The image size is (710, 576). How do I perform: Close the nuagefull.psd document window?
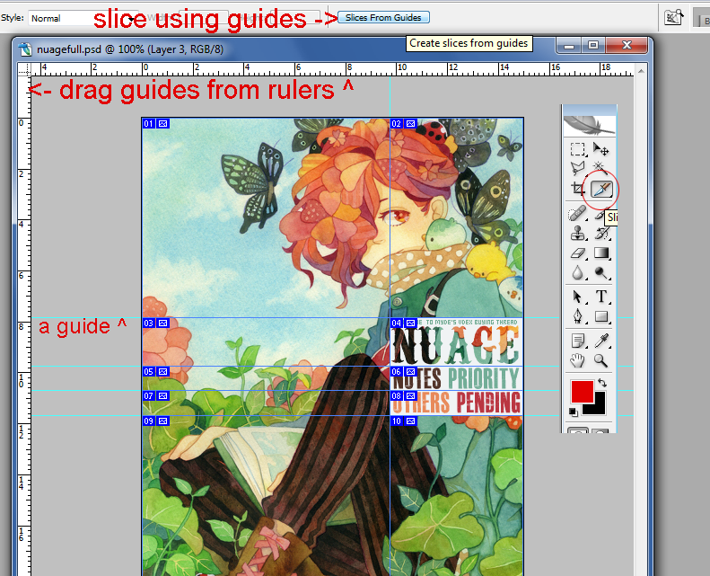pos(627,44)
